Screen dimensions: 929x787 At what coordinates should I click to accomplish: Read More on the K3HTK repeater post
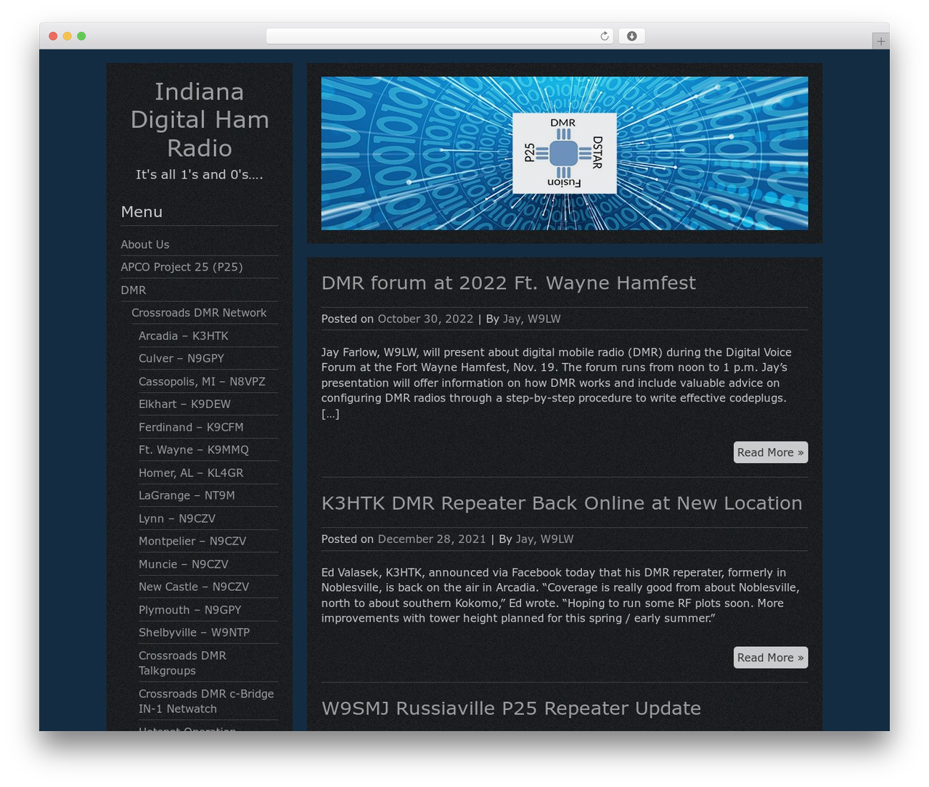pos(770,658)
